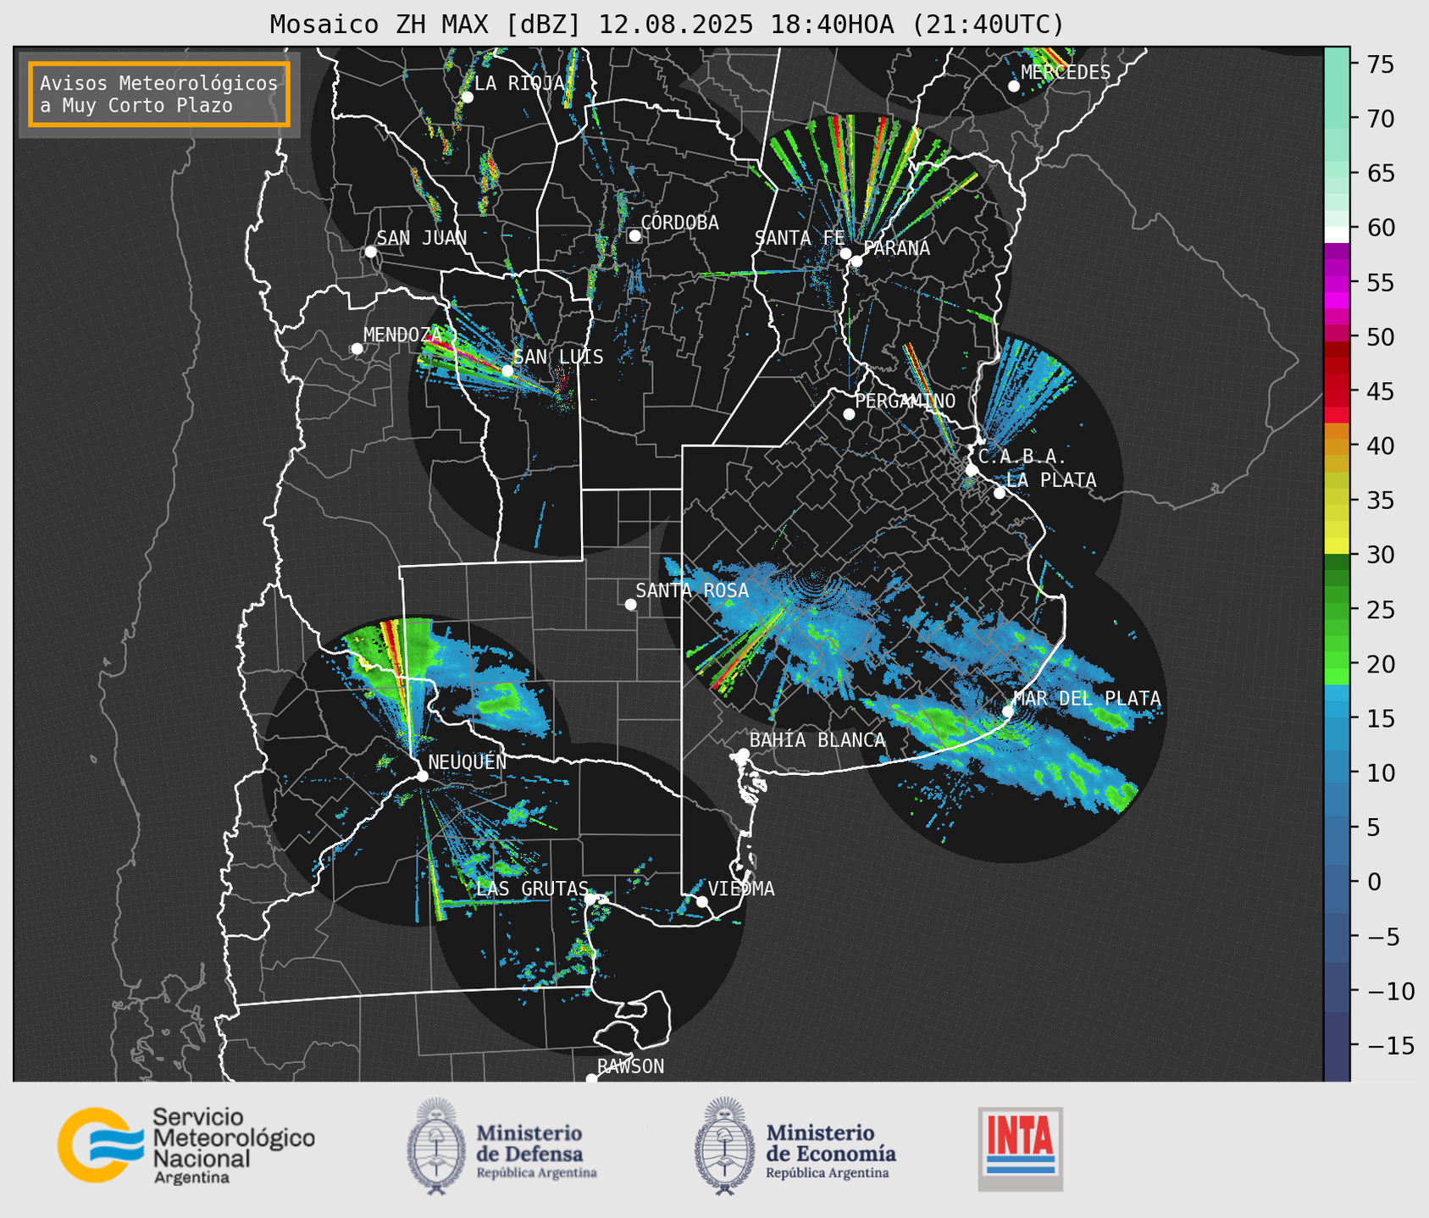The width and height of the screenshot is (1429, 1218).
Task: Click the Neuquén city marker dot
Action: (422, 776)
